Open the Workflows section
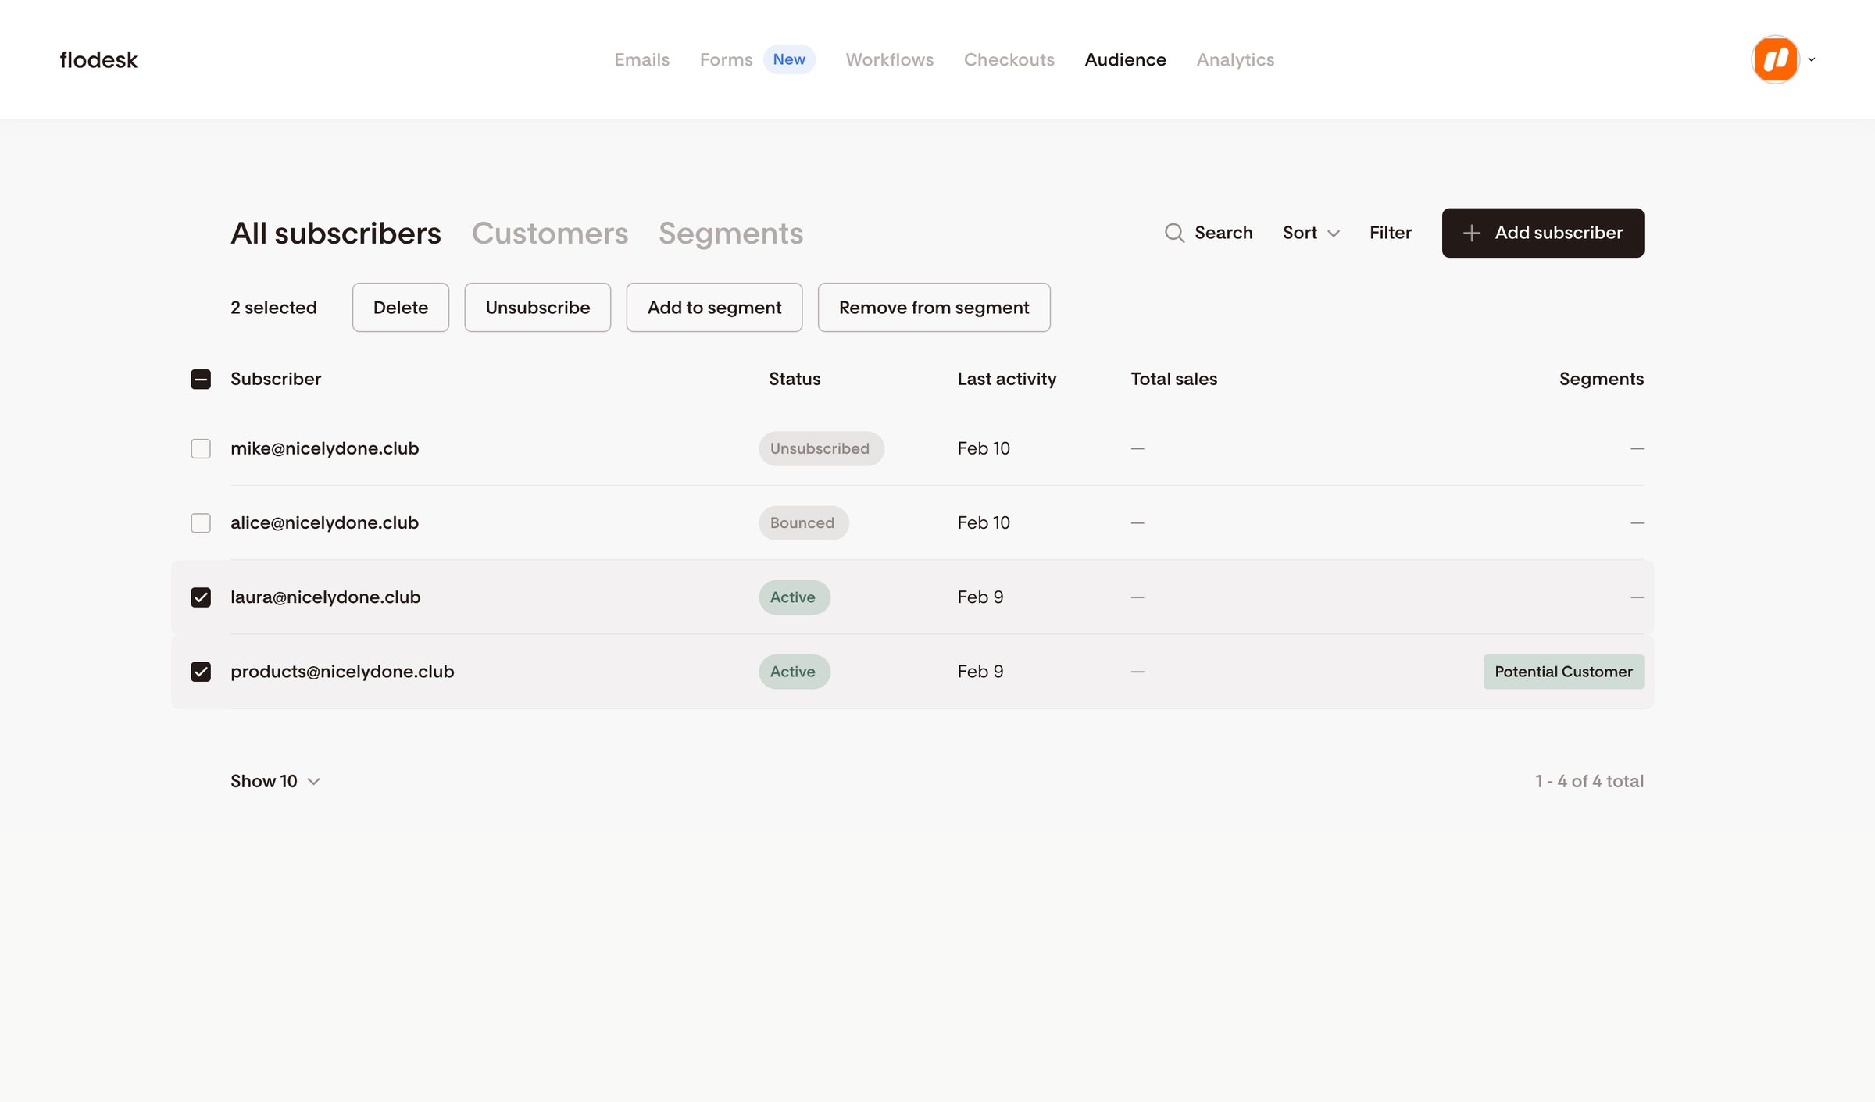 pyautogui.click(x=889, y=59)
